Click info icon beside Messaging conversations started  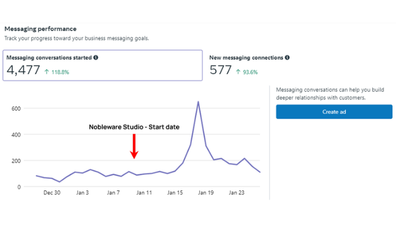pos(96,58)
